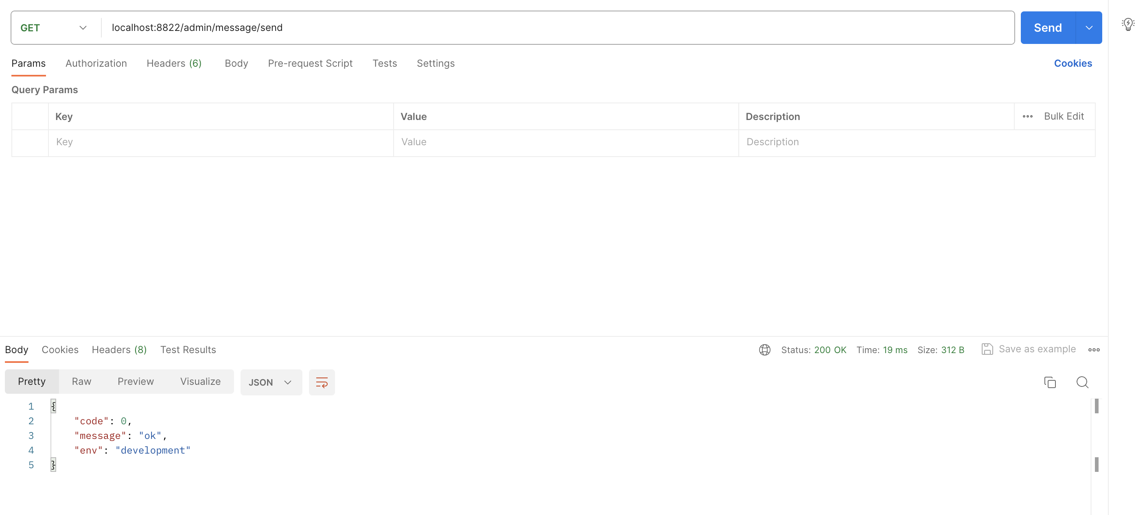The height and width of the screenshot is (515, 1147).
Task: Select the Visualize response view
Action: [x=200, y=382]
